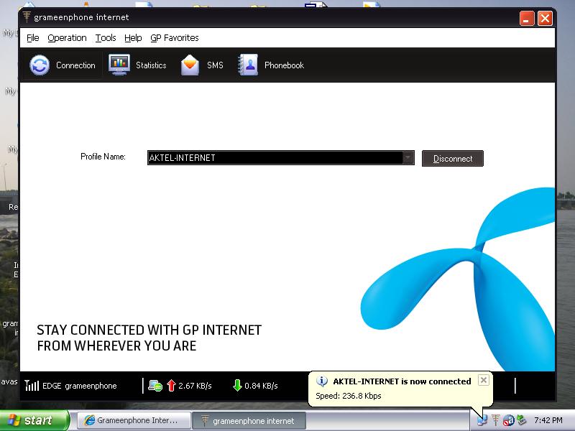Click the red upload arrow icon
This screenshot has width=575, height=431.
tap(171, 386)
